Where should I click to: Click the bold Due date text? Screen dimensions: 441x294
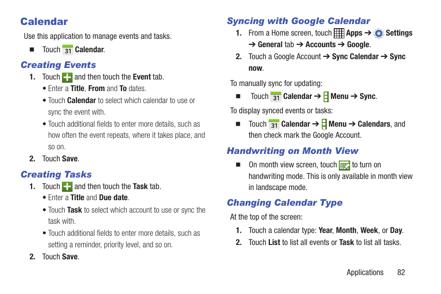coord(113,198)
